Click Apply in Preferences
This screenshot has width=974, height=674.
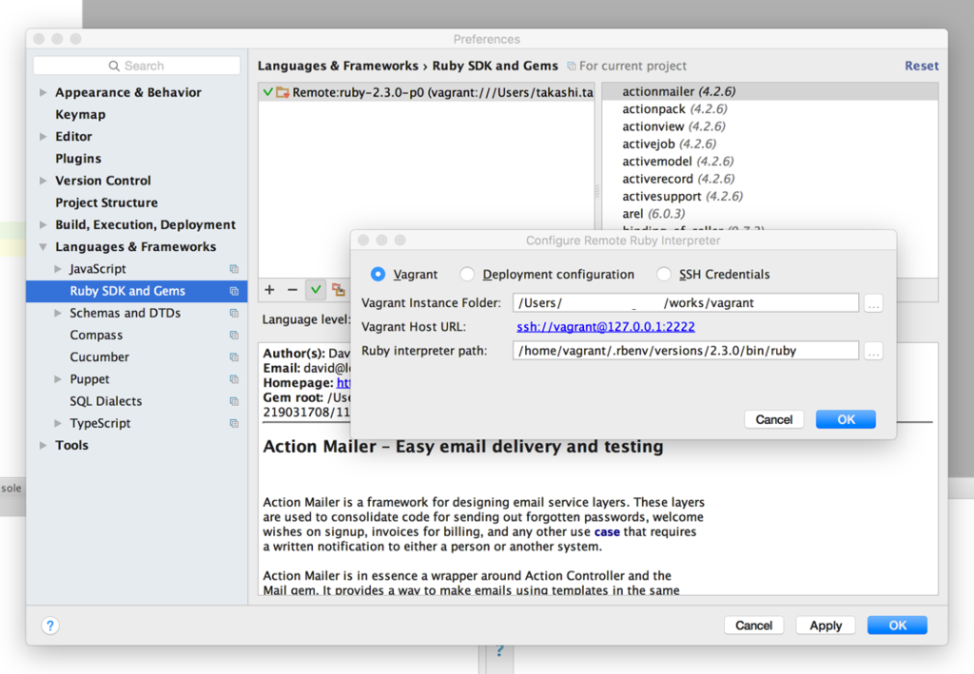(x=825, y=626)
